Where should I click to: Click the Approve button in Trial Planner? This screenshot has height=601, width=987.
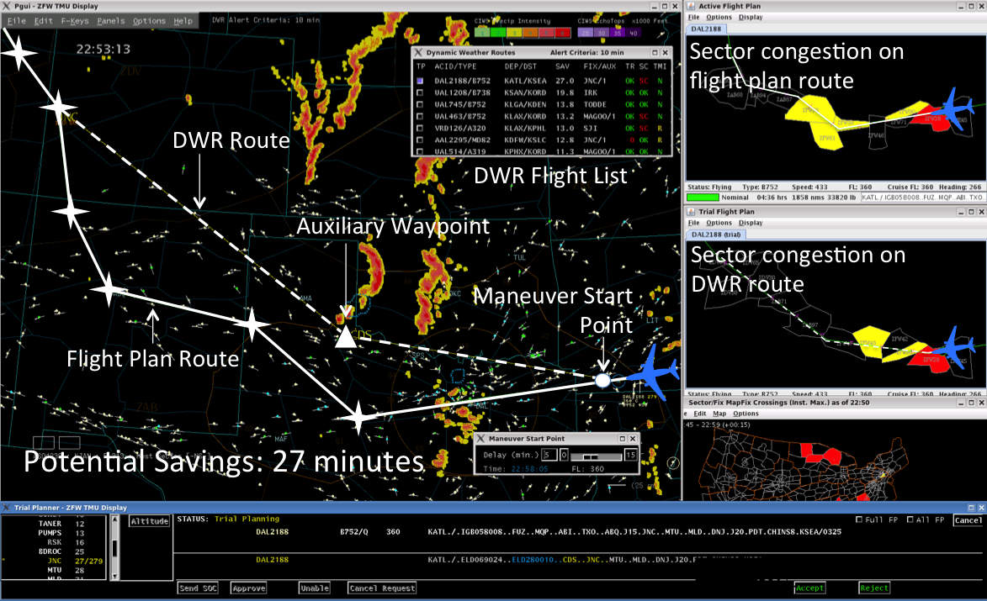pos(247,588)
